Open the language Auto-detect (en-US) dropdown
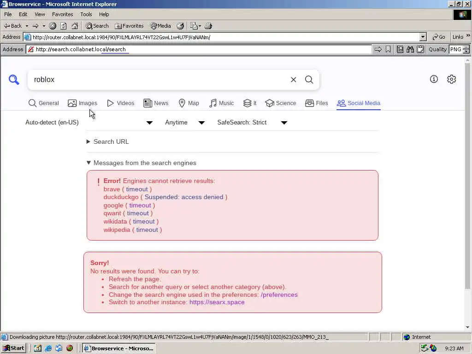Image resolution: width=472 pixels, height=354 pixels. coord(89,123)
